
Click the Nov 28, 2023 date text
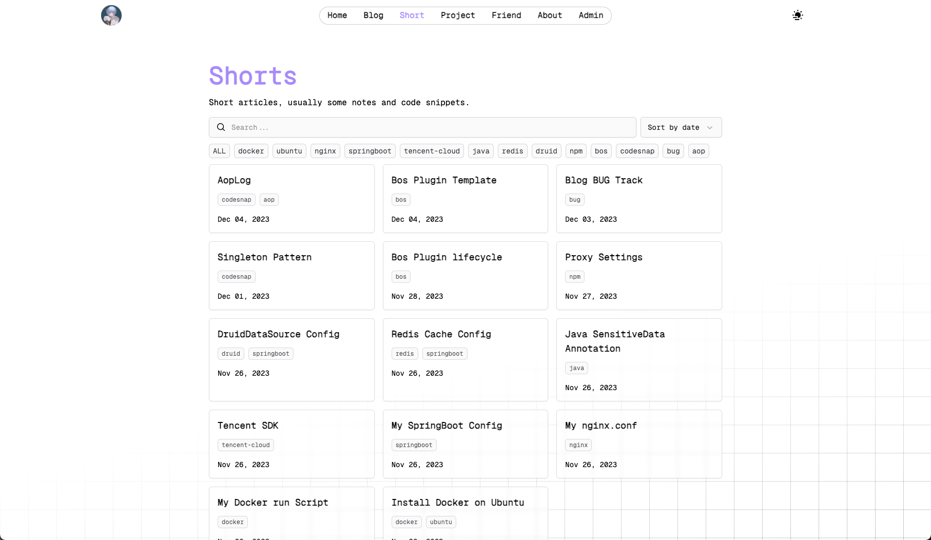[x=417, y=296]
